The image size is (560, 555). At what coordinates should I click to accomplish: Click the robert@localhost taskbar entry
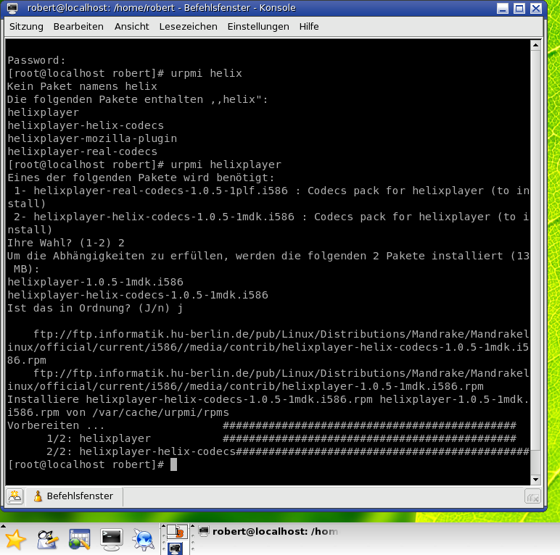pyautogui.click(x=268, y=532)
